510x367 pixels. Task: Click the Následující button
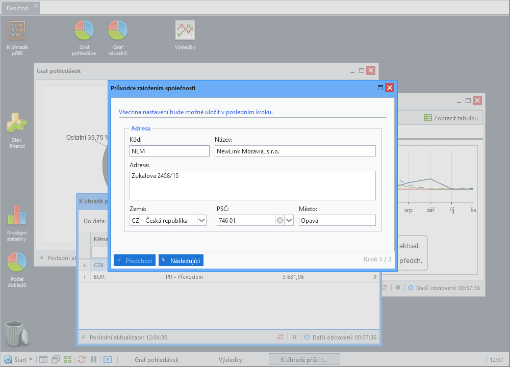pyautogui.click(x=181, y=260)
